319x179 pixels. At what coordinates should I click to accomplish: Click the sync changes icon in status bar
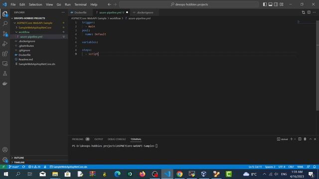coord(23,167)
